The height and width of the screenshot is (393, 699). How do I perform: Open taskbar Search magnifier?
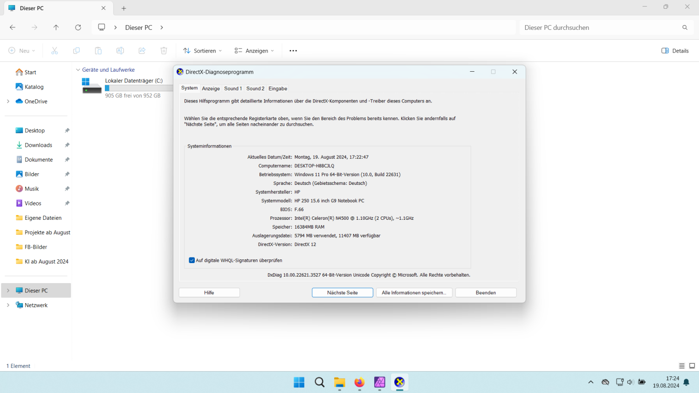(x=320, y=382)
